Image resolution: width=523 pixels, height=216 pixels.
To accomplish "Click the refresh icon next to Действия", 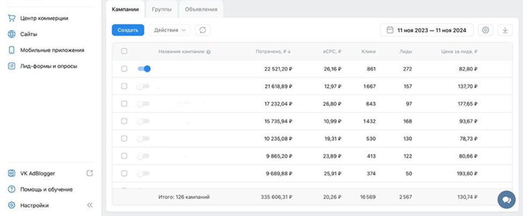I will [202, 30].
